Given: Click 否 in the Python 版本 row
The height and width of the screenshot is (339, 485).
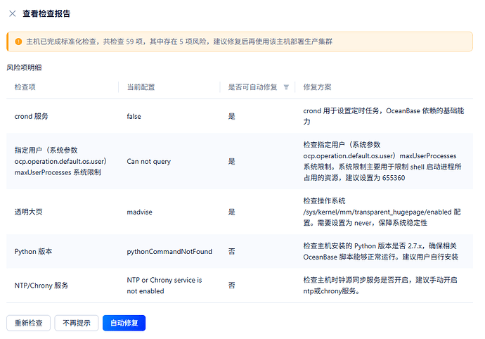Looking at the screenshot, I should (232, 251).
